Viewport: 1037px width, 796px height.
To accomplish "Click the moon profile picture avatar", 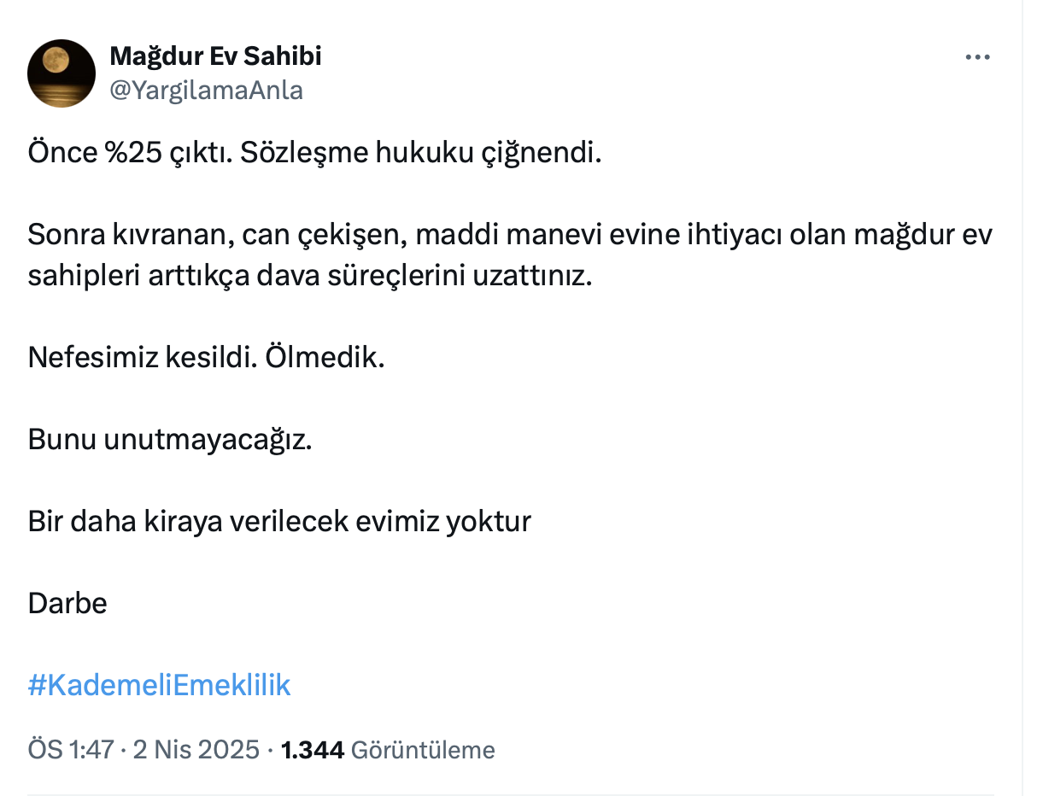I will 62,73.
